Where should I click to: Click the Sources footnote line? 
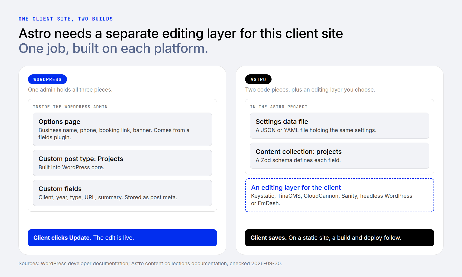coord(150,263)
